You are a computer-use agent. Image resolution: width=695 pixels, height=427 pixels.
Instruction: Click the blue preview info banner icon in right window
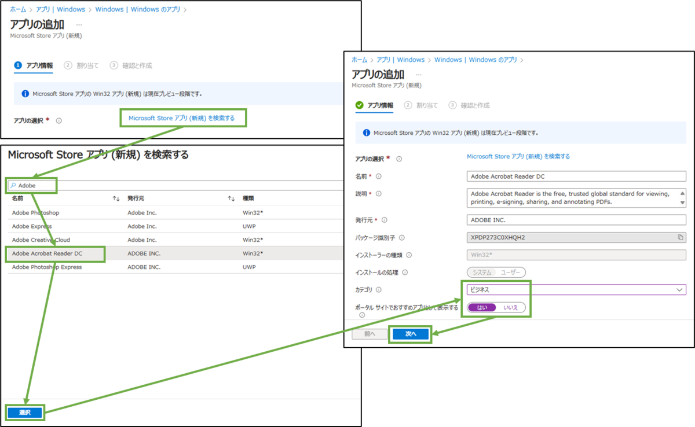366,132
